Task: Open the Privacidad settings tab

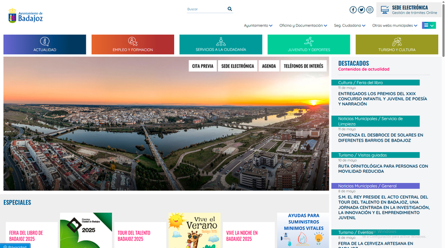Action: [x=15, y=246]
